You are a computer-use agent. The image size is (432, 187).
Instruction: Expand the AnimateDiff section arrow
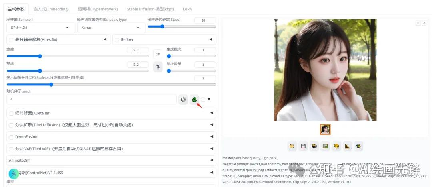212,160
